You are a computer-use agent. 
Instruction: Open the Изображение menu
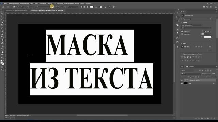pos(24,4)
